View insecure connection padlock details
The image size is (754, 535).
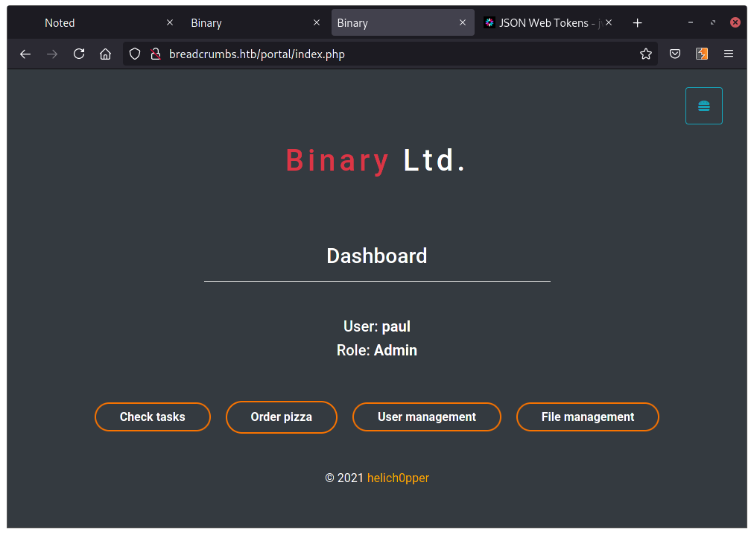pyautogui.click(x=155, y=54)
